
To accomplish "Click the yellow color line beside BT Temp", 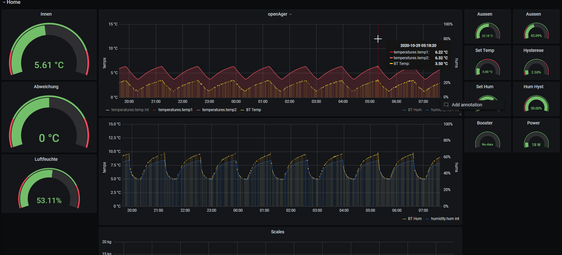I will pos(242,110).
